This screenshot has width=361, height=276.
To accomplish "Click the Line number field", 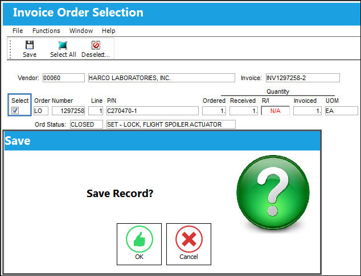I will point(96,111).
